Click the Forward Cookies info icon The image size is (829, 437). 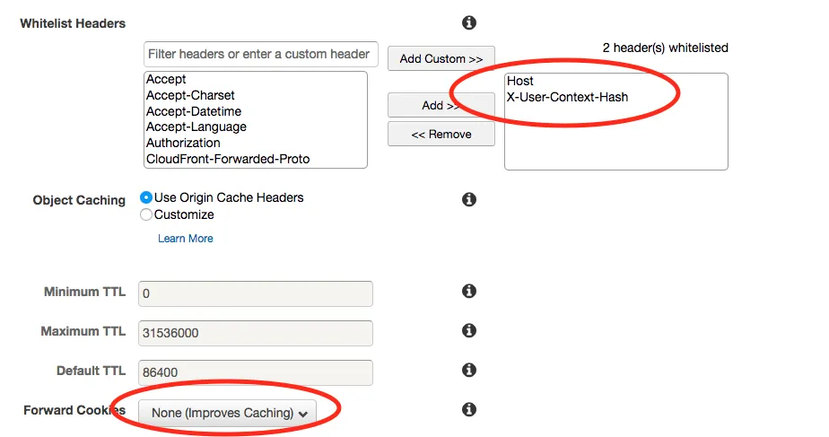tap(468, 409)
